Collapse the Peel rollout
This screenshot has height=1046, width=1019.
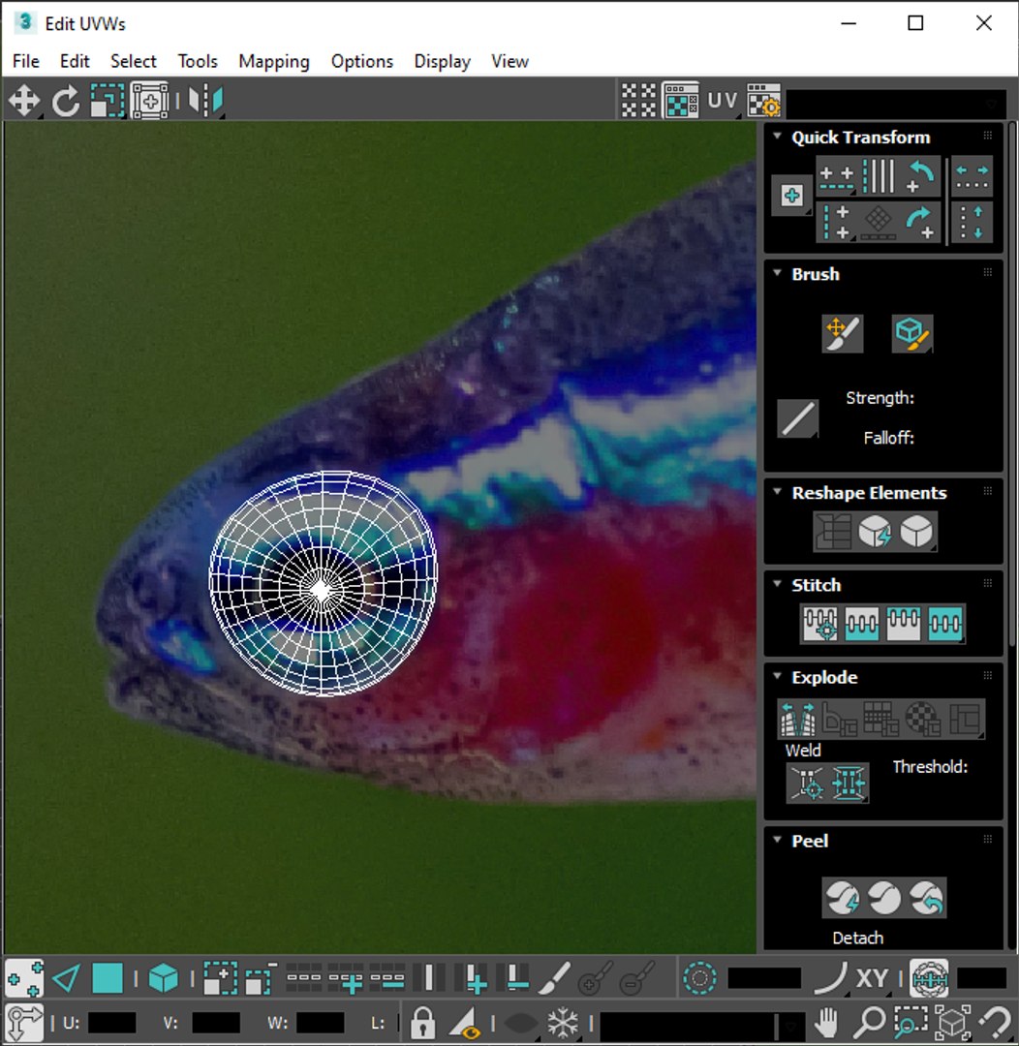pyautogui.click(x=778, y=839)
